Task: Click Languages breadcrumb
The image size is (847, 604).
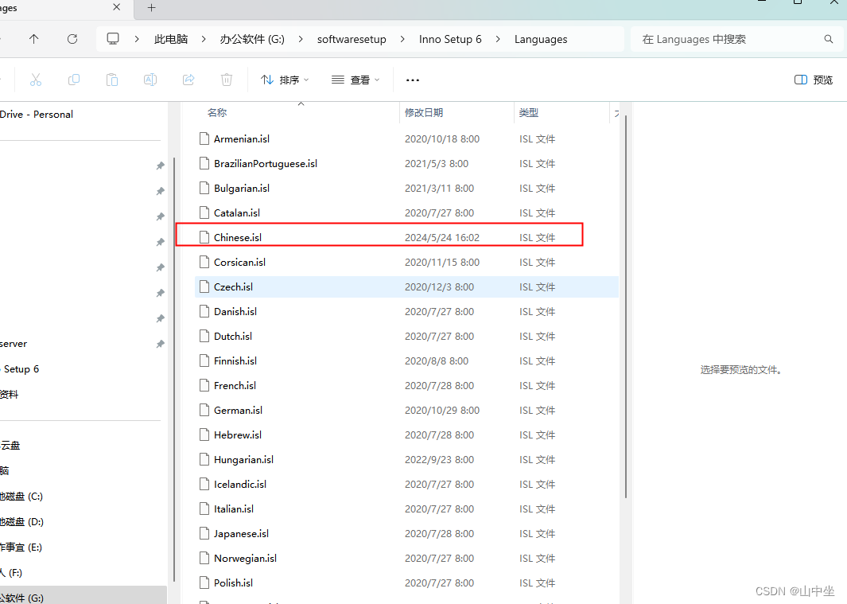Action: 541,39
